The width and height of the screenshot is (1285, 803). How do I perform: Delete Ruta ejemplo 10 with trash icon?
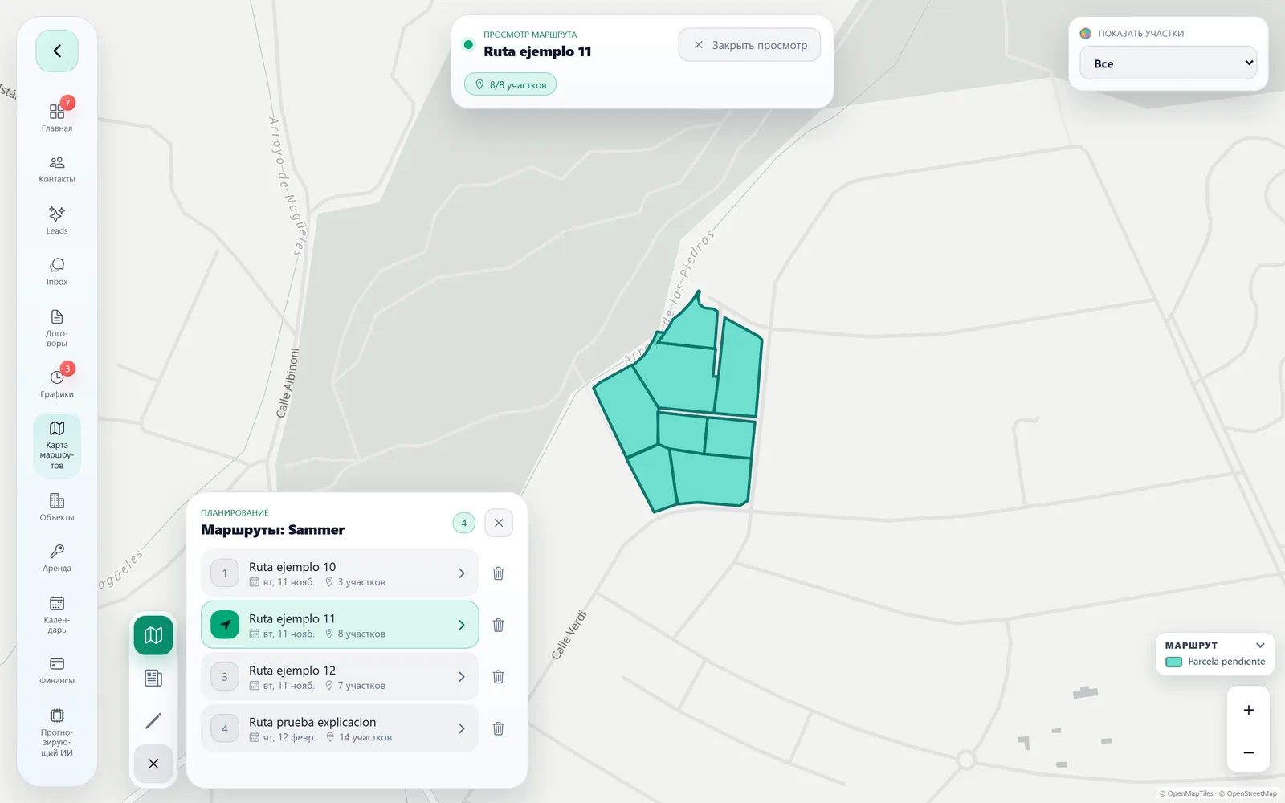point(498,573)
